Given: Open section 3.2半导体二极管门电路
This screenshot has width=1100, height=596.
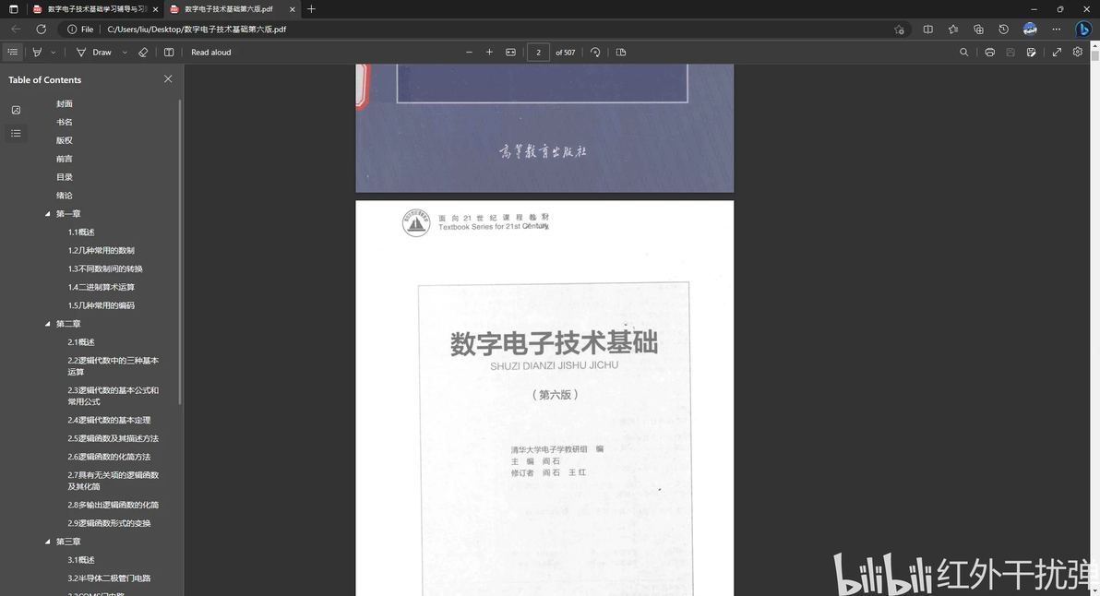Looking at the screenshot, I should [x=110, y=578].
